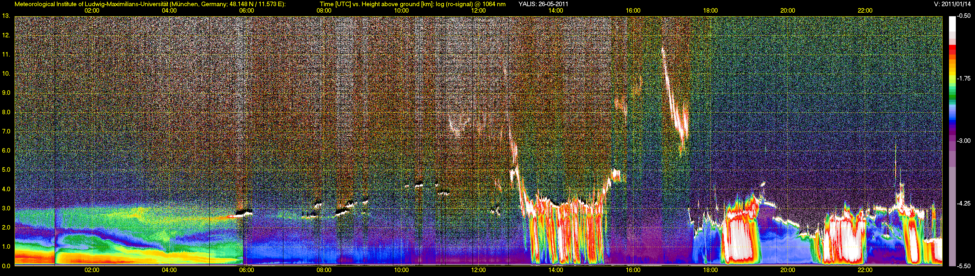This screenshot has height=276, width=975.
Task: Click the 12:00 label on the bottom time axis
Action: (x=478, y=270)
